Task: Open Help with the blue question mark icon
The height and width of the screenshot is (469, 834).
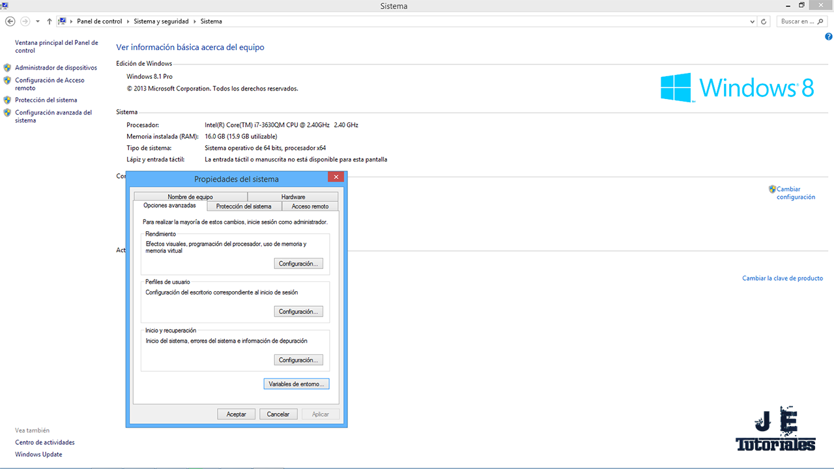Action: coord(829,37)
